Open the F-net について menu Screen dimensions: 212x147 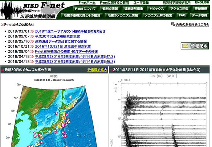point(85,9)
